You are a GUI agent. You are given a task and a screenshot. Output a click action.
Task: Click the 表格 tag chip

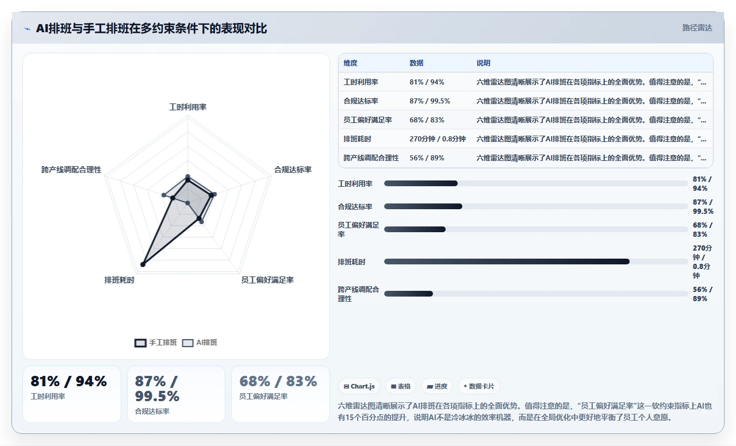click(401, 386)
